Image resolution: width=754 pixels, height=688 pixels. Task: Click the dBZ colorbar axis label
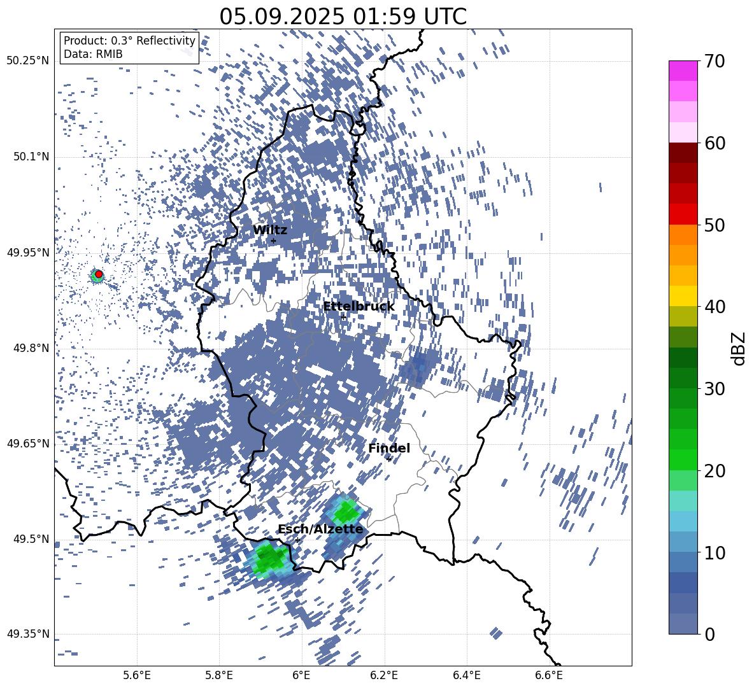click(739, 348)
